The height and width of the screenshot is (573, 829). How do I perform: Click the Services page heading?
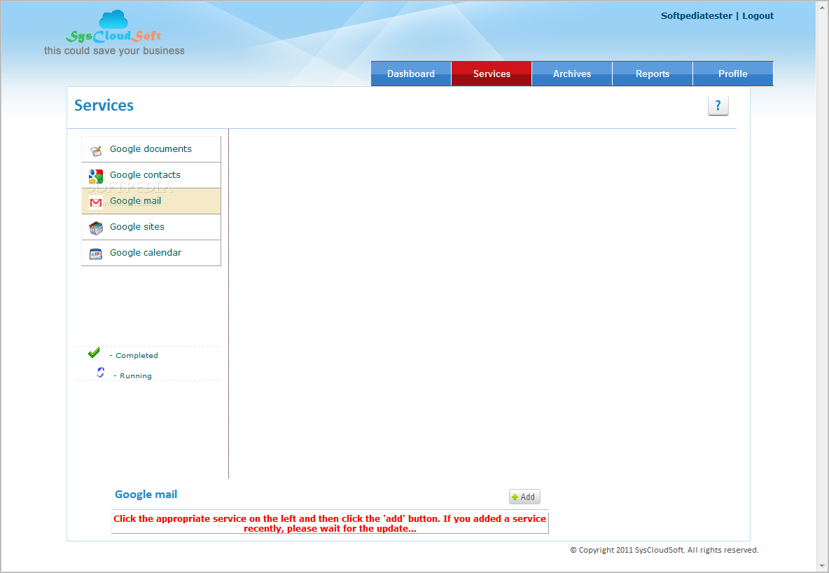pyautogui.click(x=104, y=105)
